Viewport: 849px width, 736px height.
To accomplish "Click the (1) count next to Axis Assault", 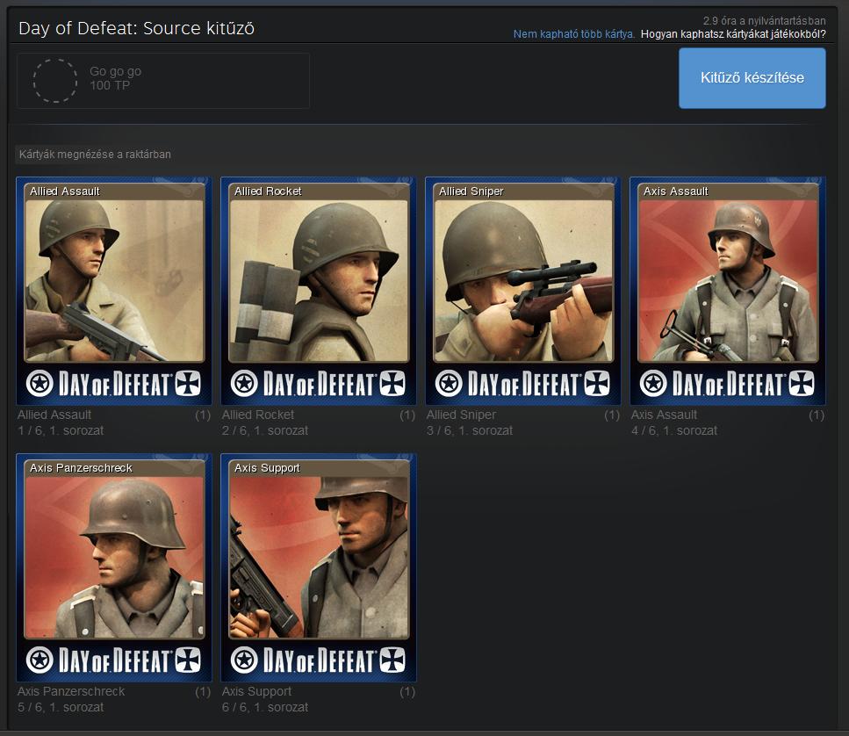I will tap(817, 415).
